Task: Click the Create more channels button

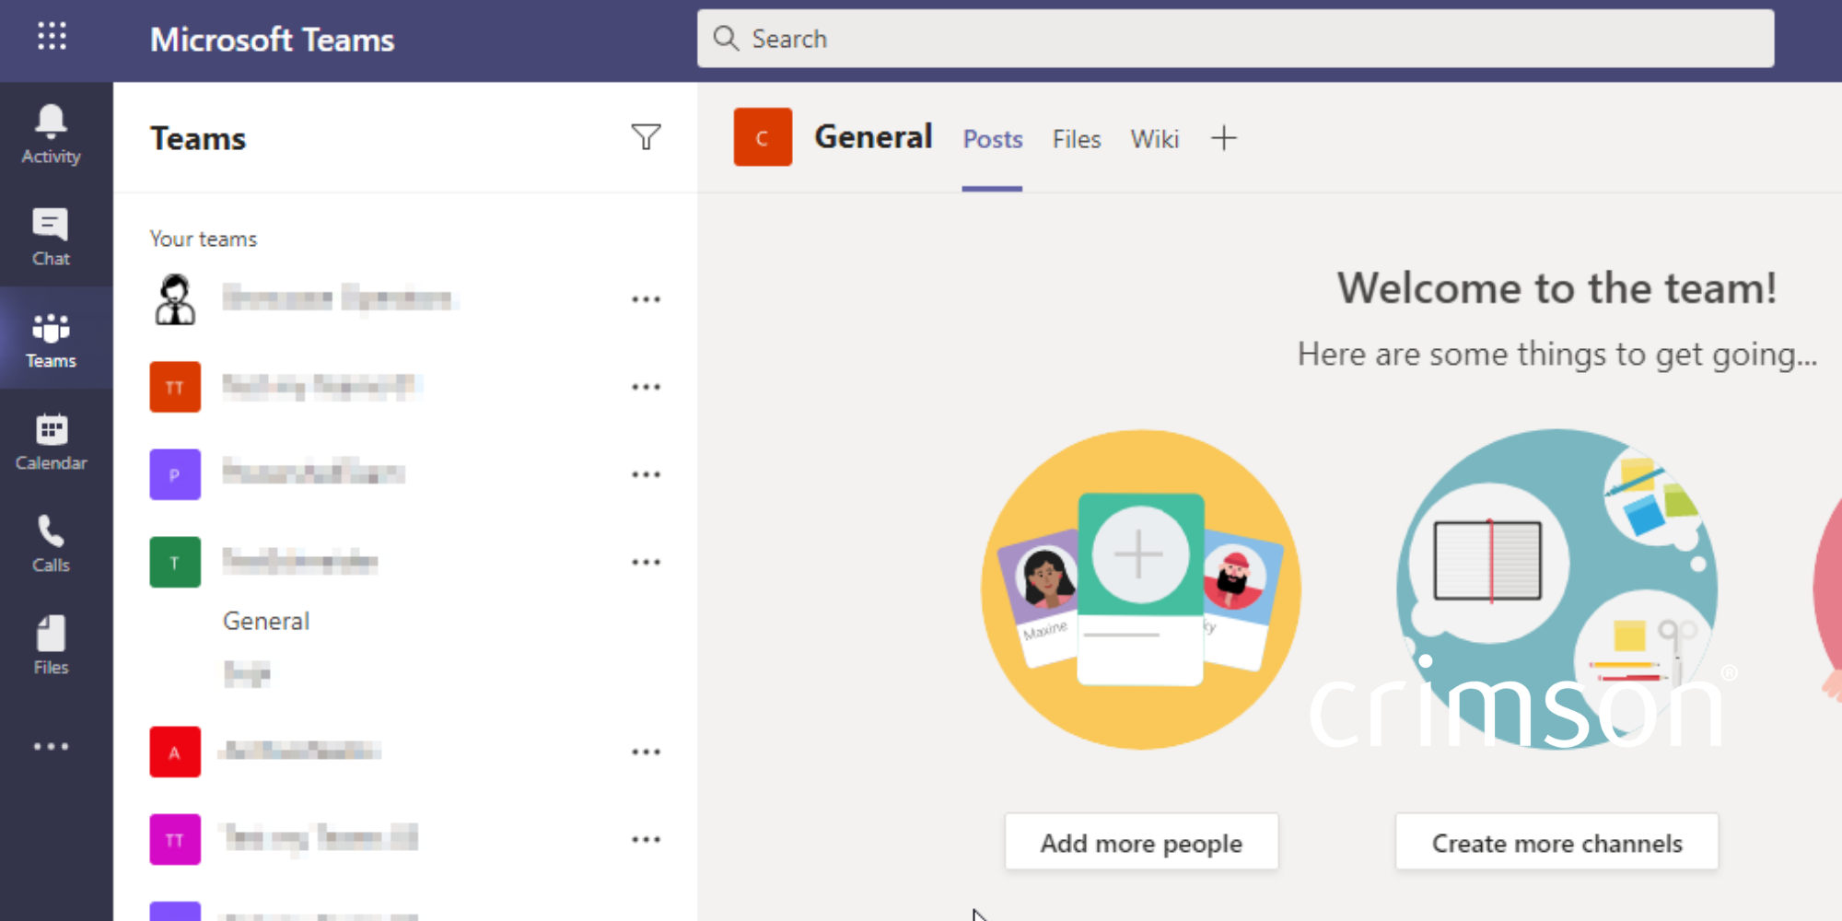Action: 1556,842
